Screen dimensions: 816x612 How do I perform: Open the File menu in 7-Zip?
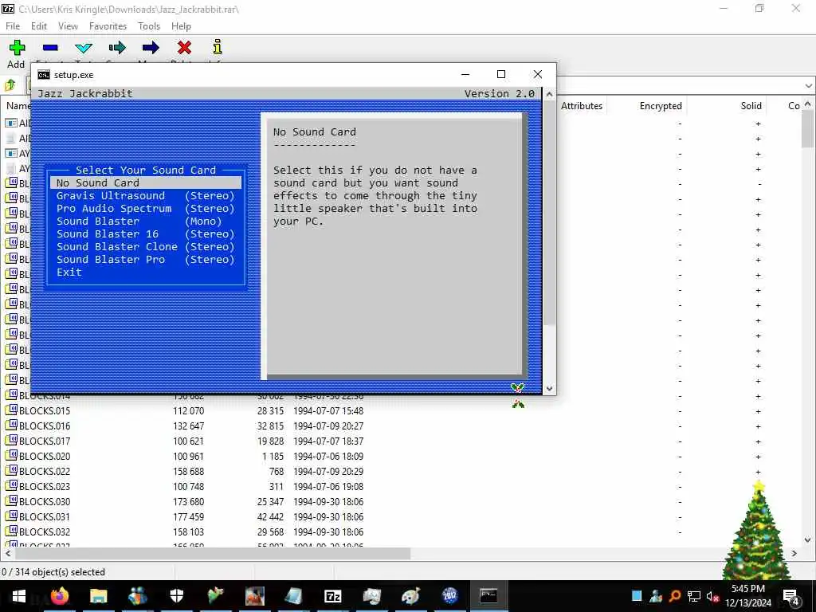(x=13, y=26)
